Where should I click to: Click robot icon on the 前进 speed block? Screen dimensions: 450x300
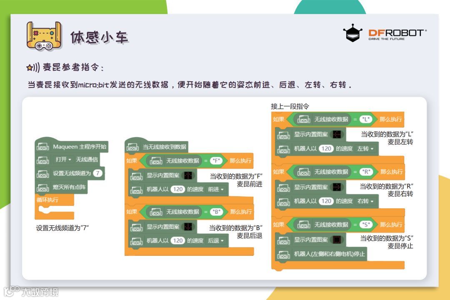pos(136,190)
